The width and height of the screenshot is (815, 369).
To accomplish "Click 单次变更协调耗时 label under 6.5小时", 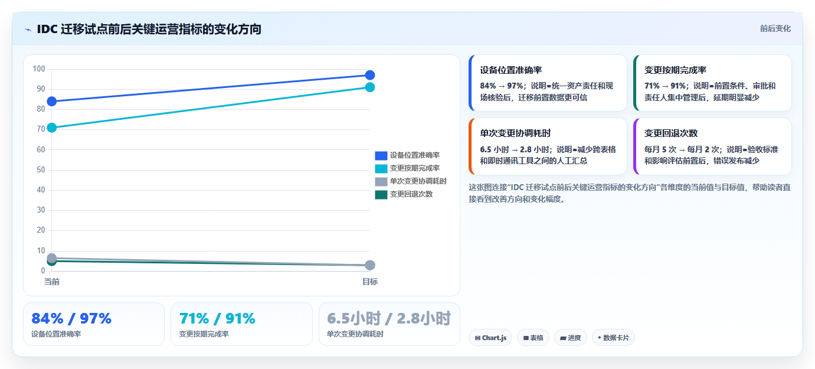I will tap(355, 334).
